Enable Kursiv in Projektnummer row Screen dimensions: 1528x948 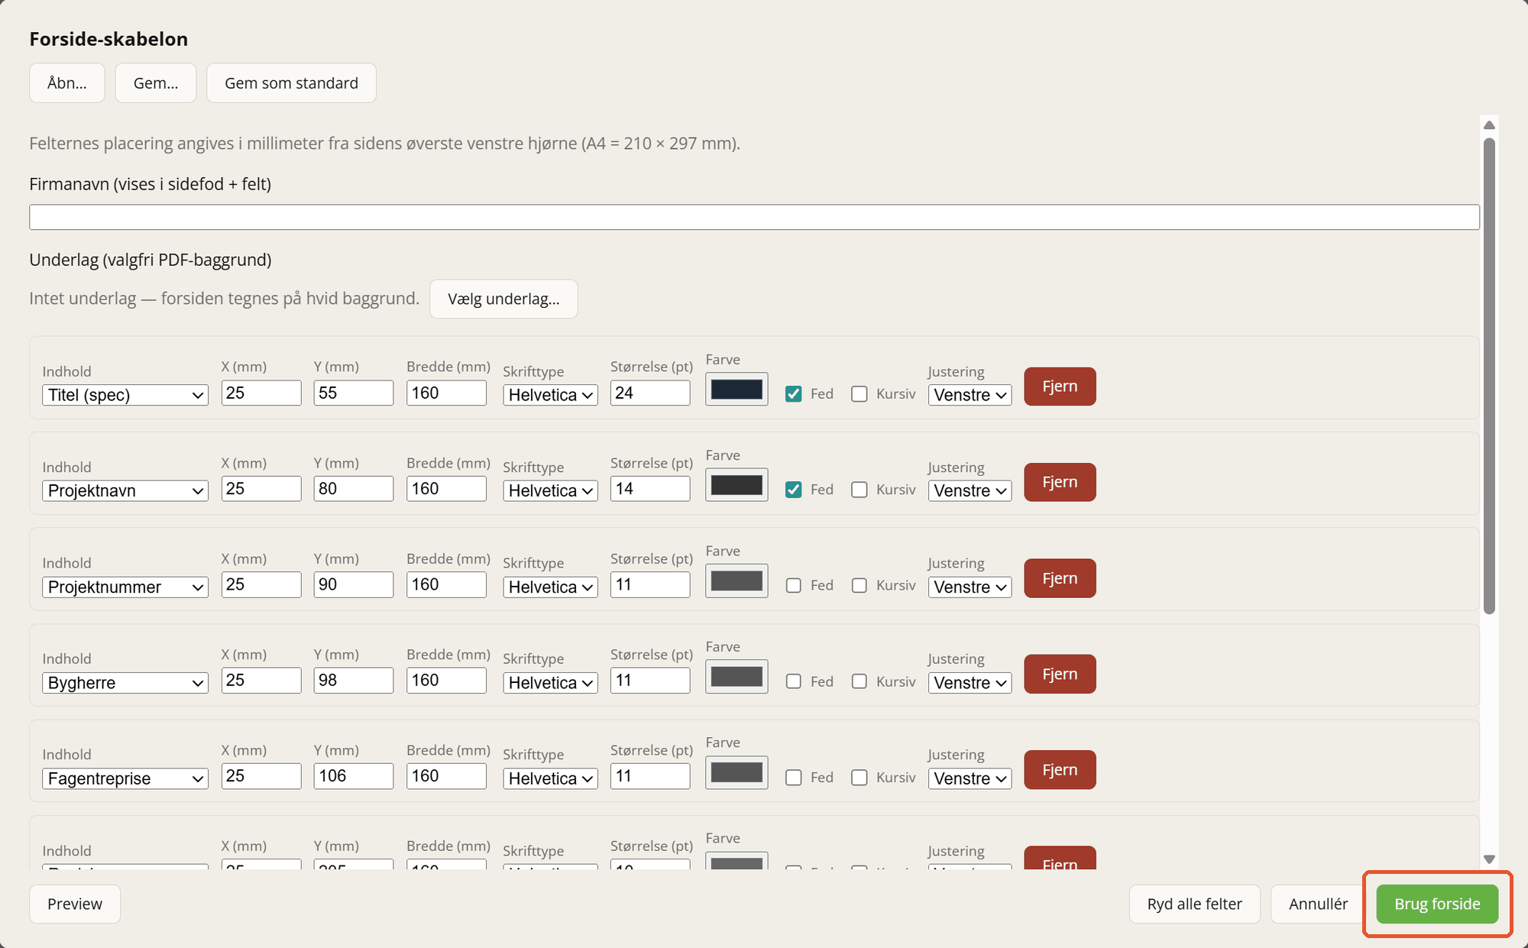click(x=859, y=585)
